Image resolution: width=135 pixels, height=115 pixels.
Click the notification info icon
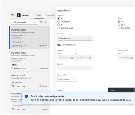[x=26, y=96]
